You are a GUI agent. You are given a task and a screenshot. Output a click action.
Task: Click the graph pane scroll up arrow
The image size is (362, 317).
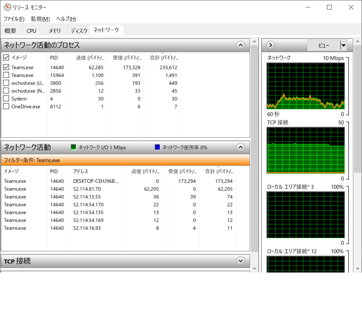pyautogui.click(x=358, y=42)
